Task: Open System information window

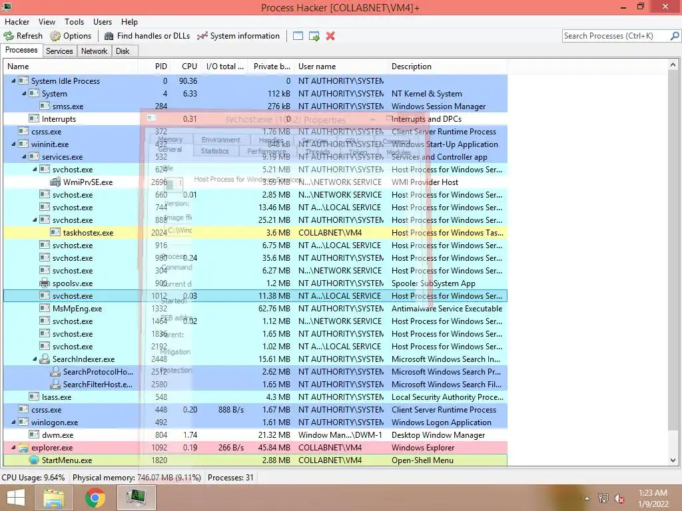Action: [x=238, y=36]
